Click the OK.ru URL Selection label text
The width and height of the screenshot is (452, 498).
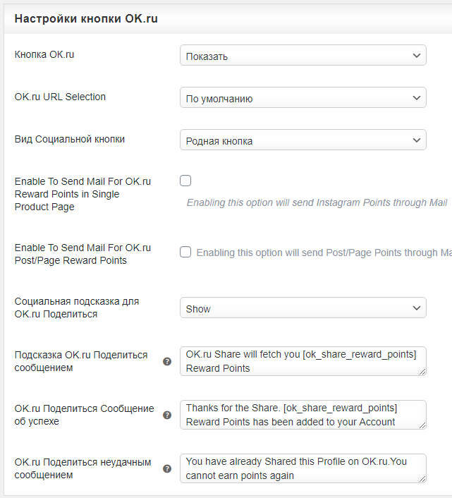click(60, 97)
